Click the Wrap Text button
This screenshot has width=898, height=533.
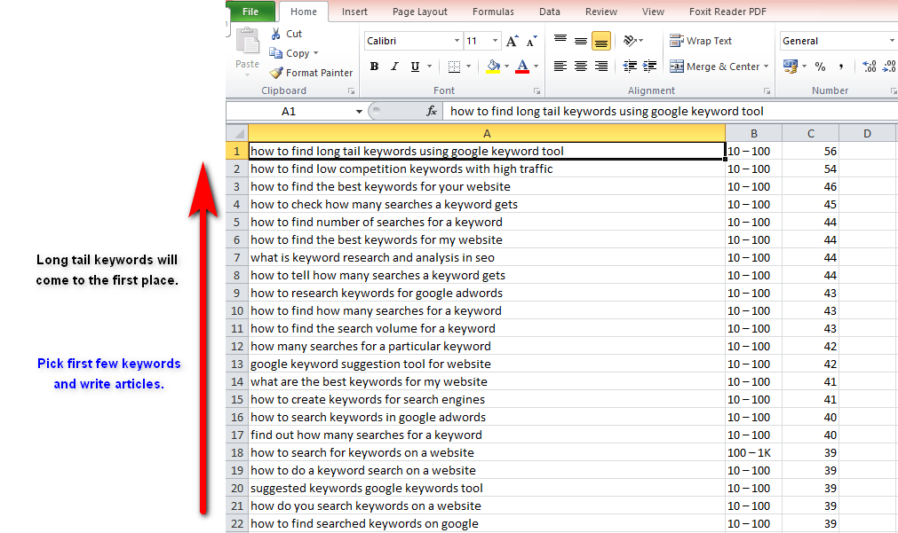(701, 41)
